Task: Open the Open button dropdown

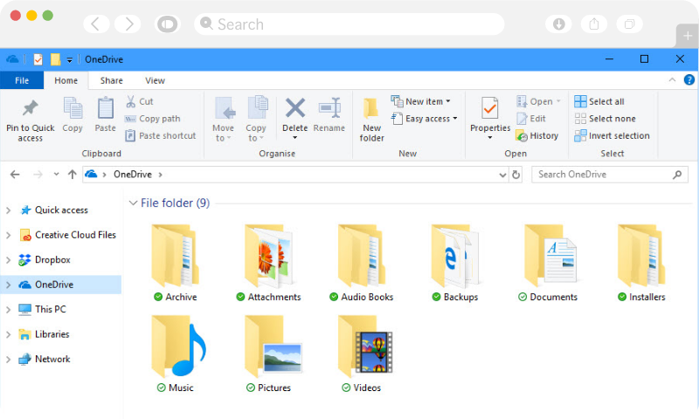Action: (x=558, y=101)
